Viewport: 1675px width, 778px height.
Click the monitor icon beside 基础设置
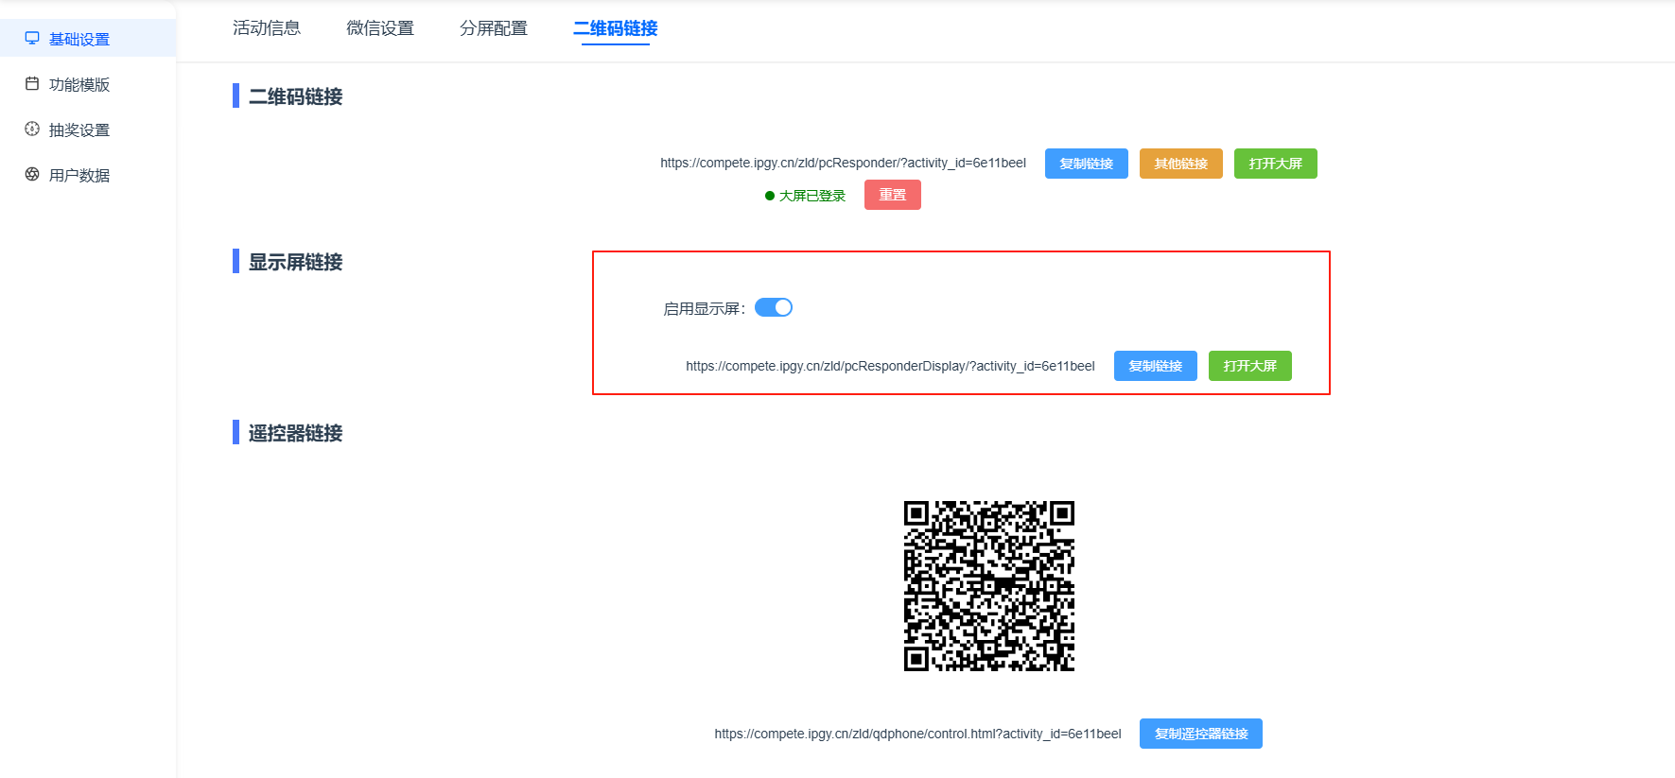(x=32, y=39)
